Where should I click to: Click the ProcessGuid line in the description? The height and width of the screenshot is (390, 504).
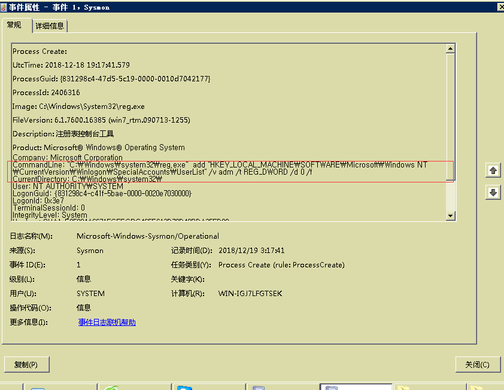tap(111, 79)
